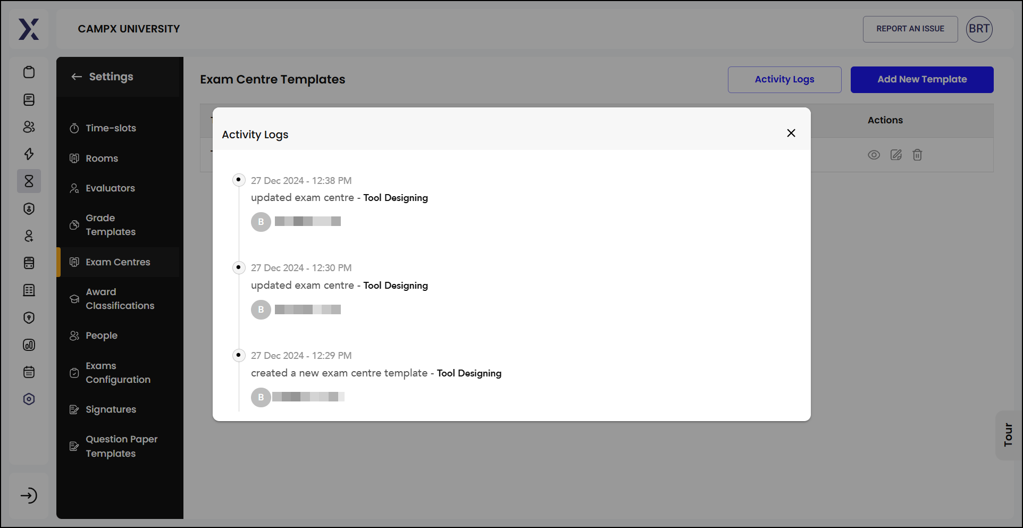This screenshot has height=528, width=1023.
Task: Close the Activity Logs dialog
Action: [791, 133]
